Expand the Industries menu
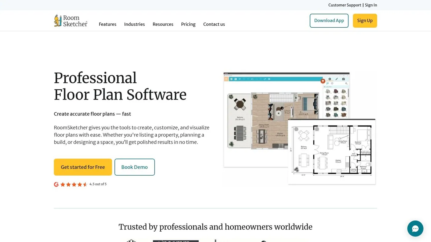Viewport: 431px width, 242px height. (135, 24)
